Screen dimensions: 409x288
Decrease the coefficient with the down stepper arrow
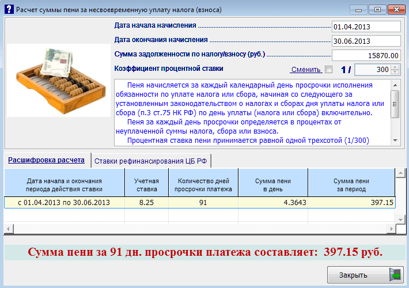coord(395,72)
